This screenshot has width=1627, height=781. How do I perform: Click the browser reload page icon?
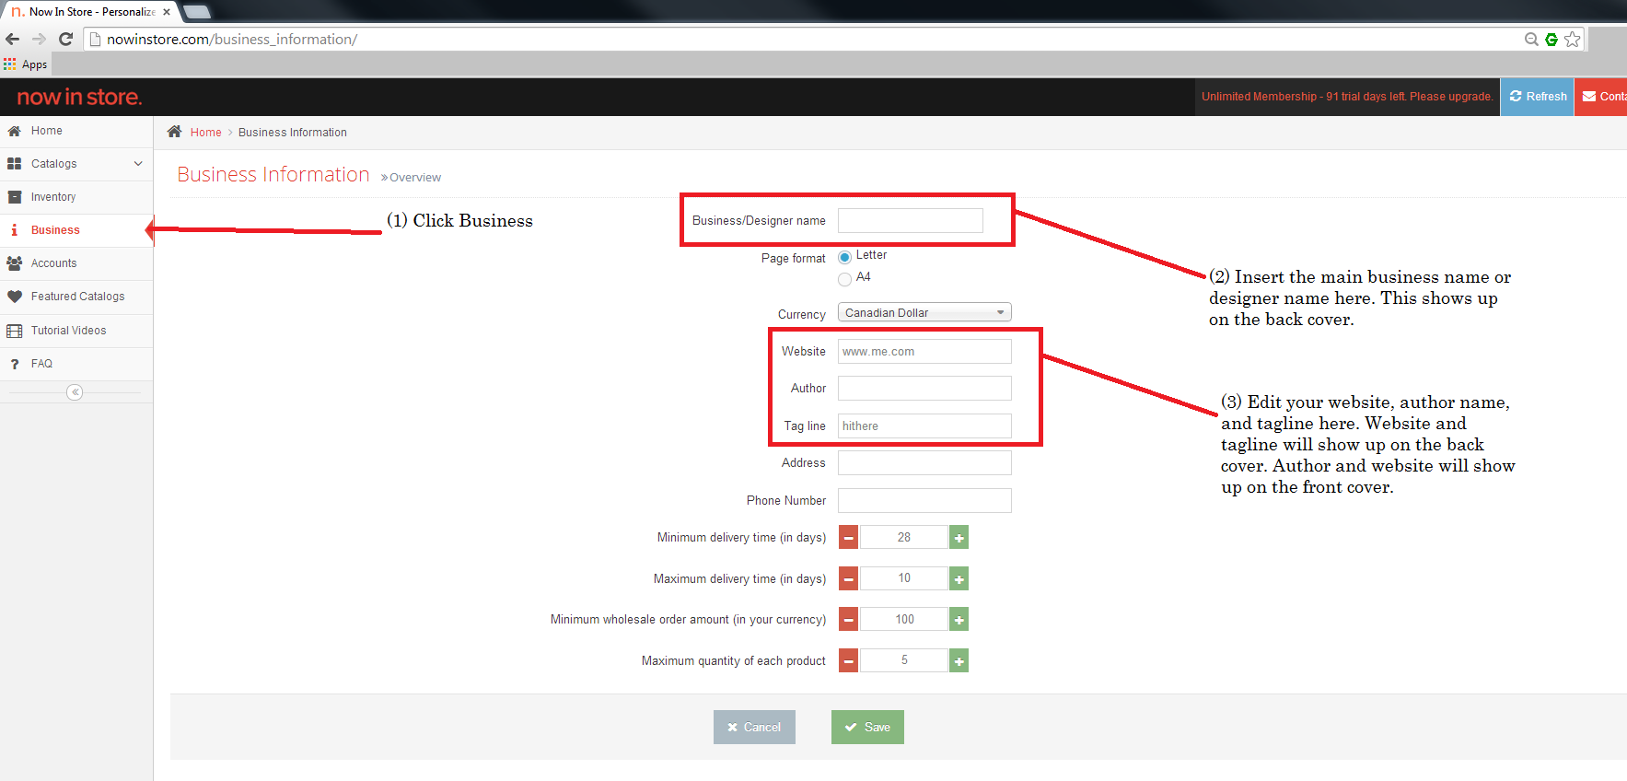[65, 39]
